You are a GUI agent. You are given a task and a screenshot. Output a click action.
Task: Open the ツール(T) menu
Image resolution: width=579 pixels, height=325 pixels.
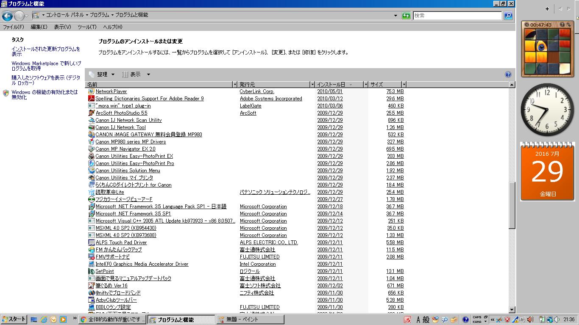(x=87, y=27)
